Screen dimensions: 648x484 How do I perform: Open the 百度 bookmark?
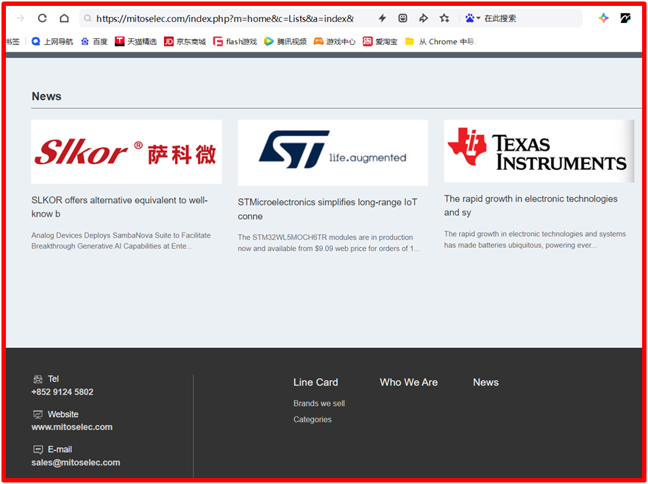coord(94,42)
